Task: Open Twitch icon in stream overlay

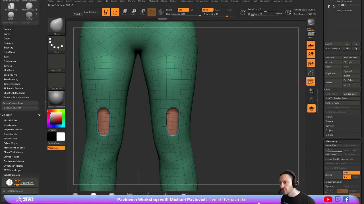Action: [338, 199]
